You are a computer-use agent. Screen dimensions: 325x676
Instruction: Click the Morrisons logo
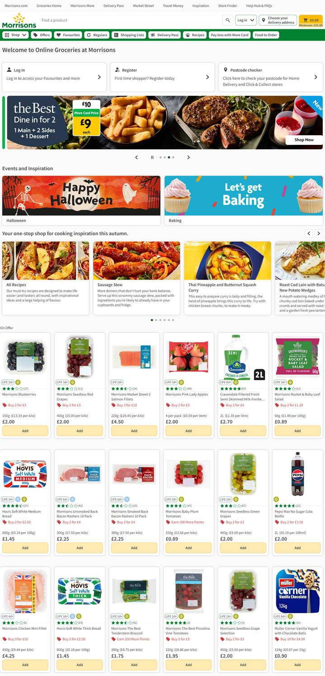19,21
